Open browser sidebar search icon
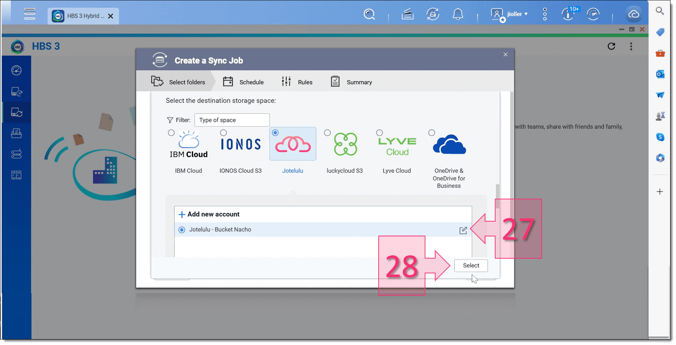676x345 pixels. coord(660,11)
